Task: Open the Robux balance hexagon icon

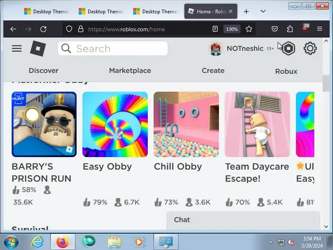Action: [x=288, y=48]
